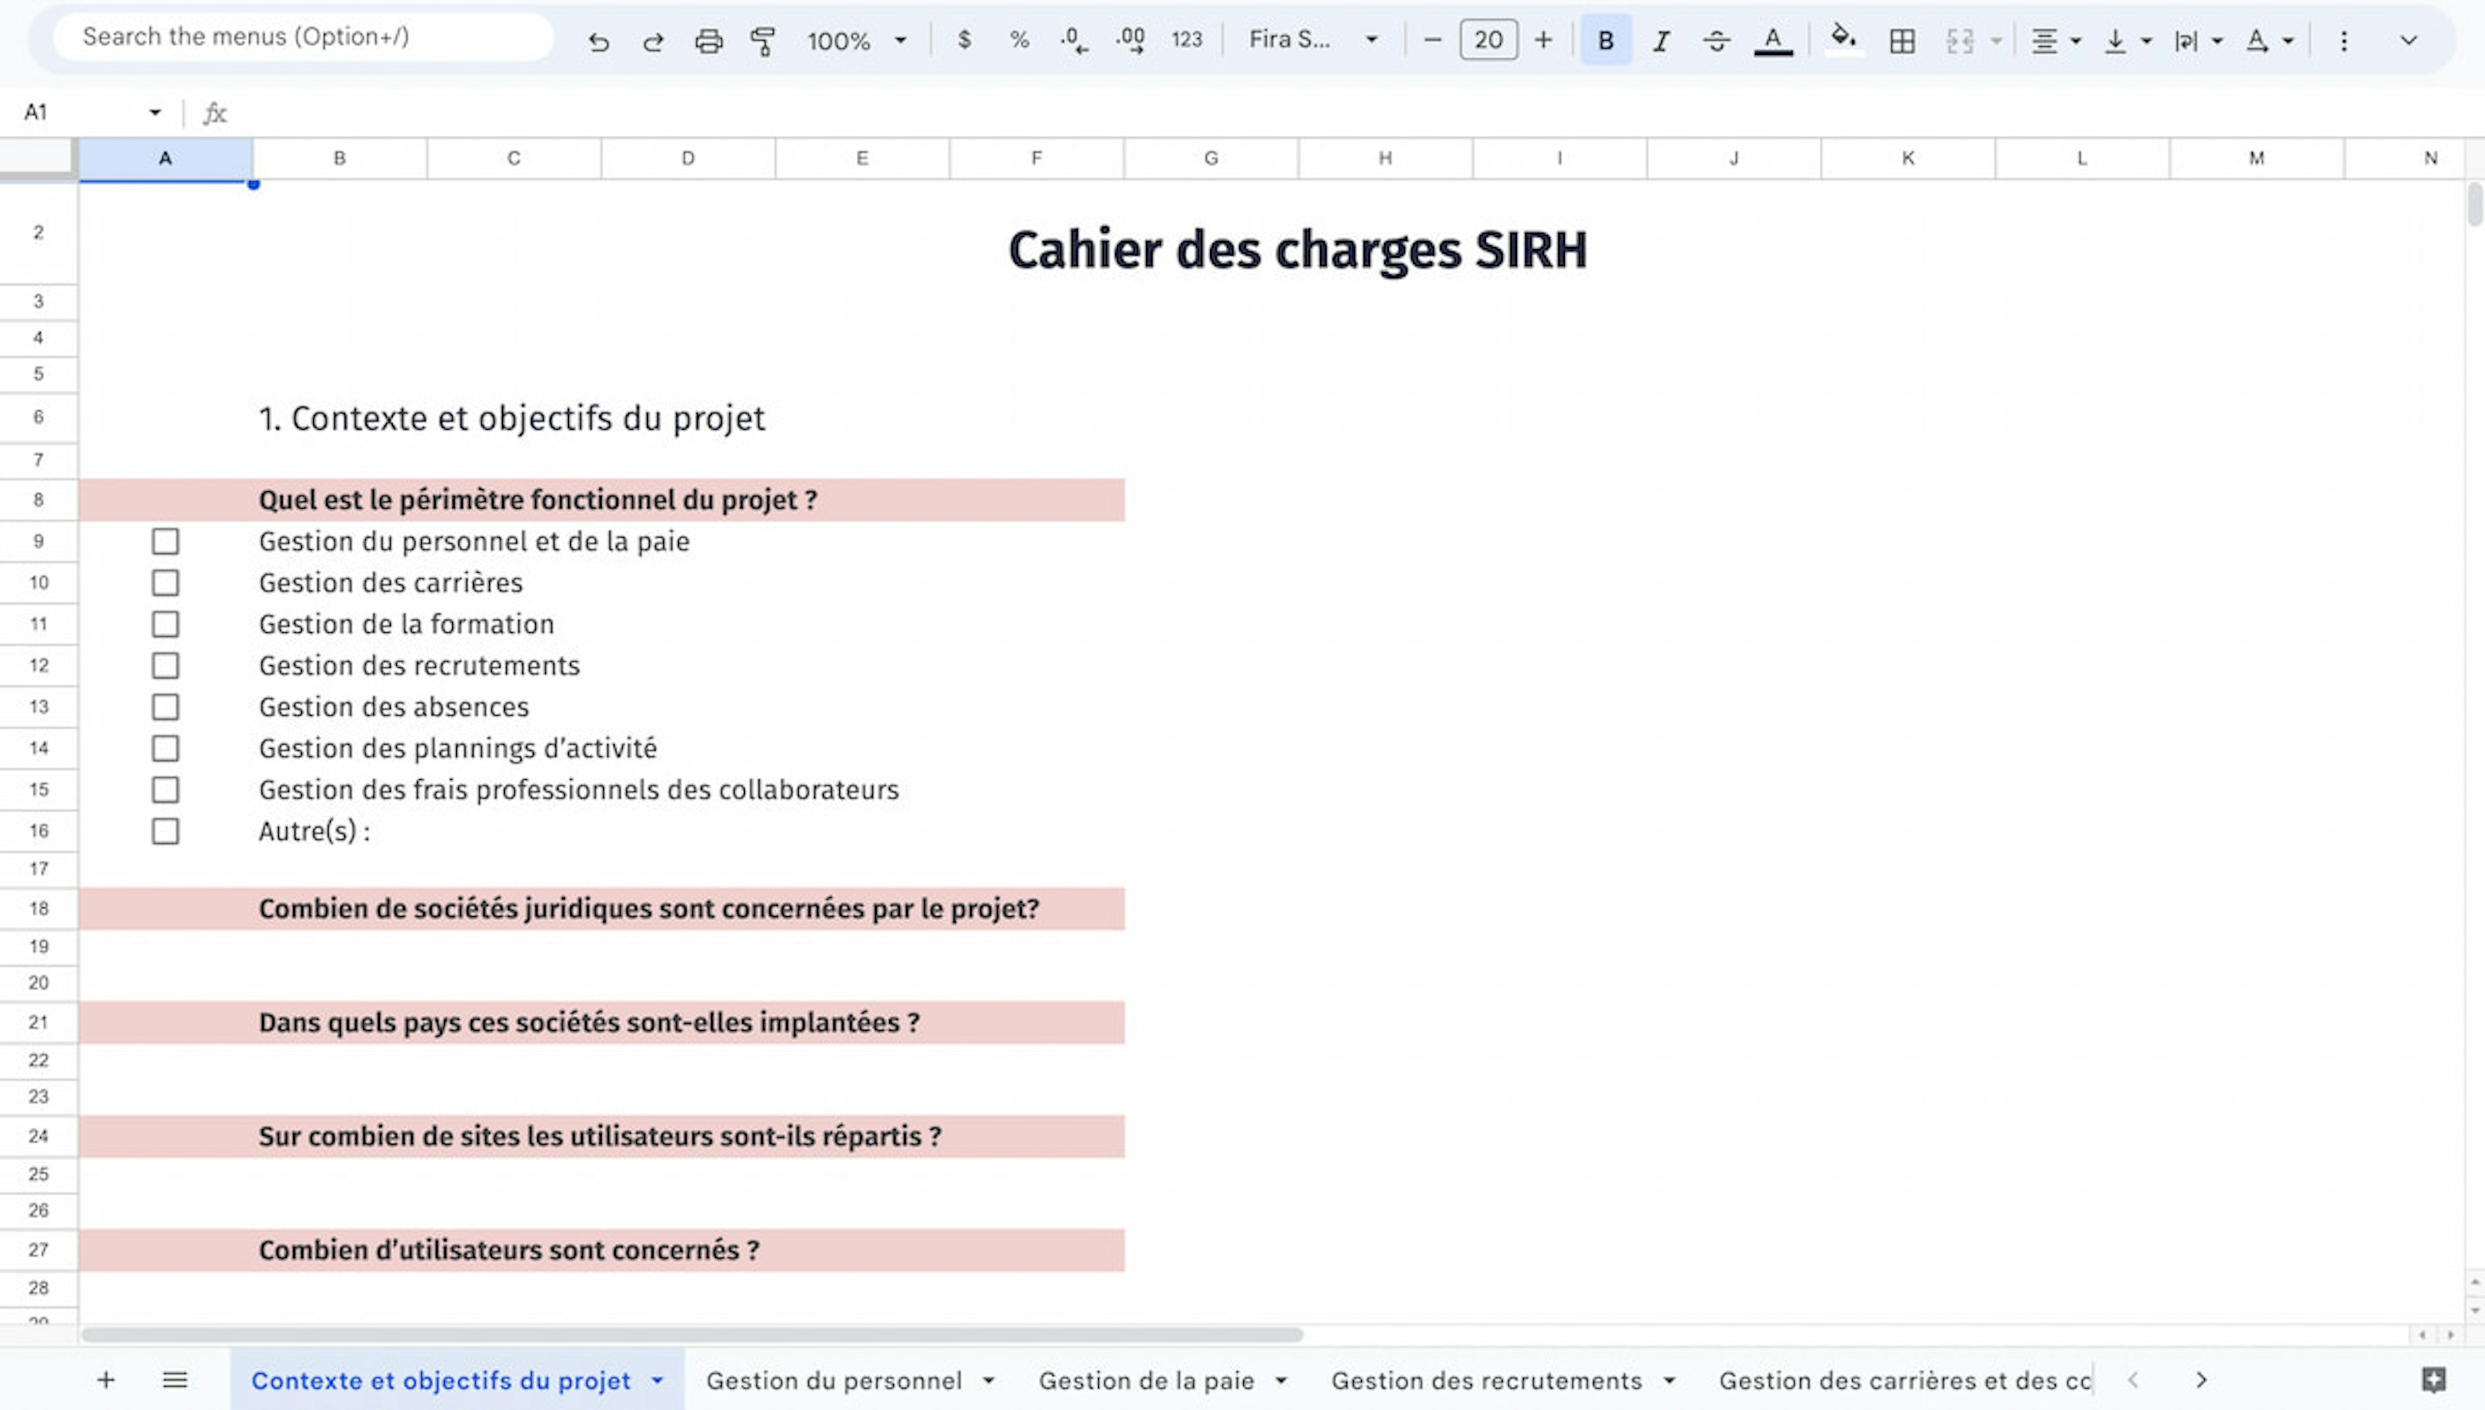Open the A1 name box dropdown
Image resolution: width=2485 pixels, height=1410 pixels.
155,113
